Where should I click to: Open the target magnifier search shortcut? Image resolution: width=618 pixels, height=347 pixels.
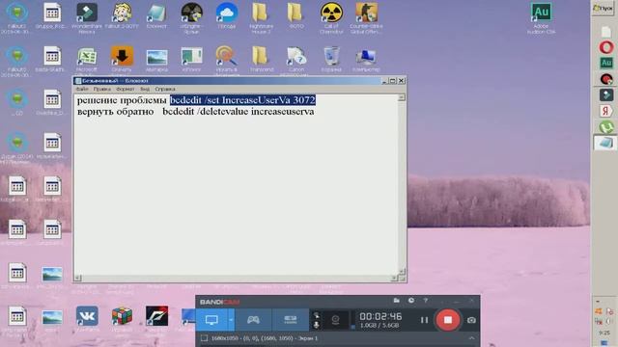(226, 60)
